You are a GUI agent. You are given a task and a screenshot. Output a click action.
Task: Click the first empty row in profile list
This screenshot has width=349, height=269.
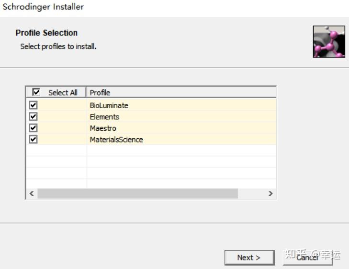click(x=151, y=151)
